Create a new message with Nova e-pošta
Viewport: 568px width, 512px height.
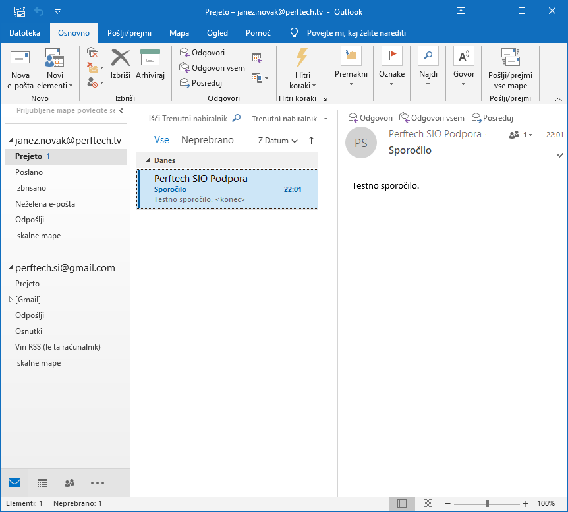tap(20, 70)
